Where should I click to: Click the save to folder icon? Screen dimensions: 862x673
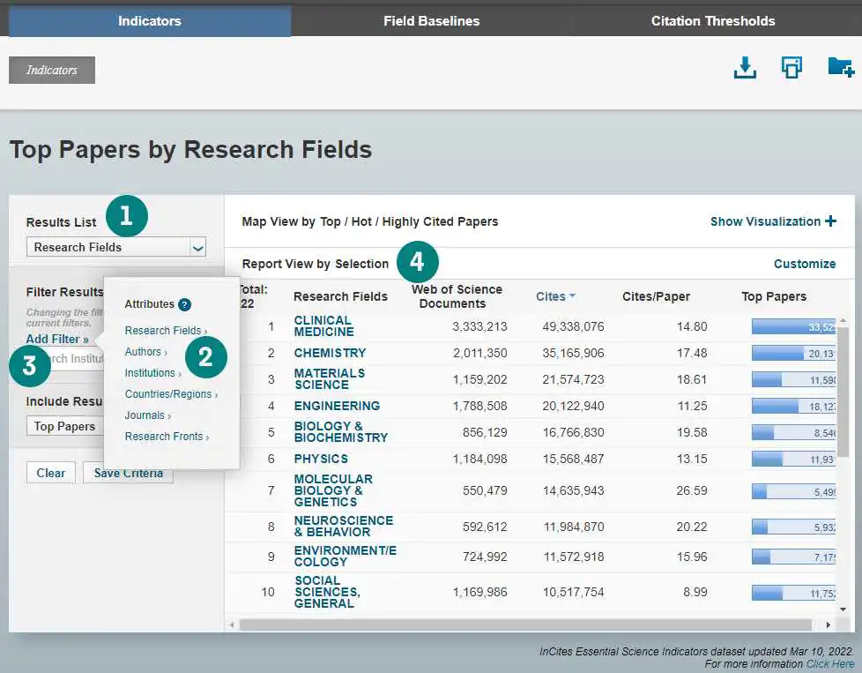pos(840,68)
